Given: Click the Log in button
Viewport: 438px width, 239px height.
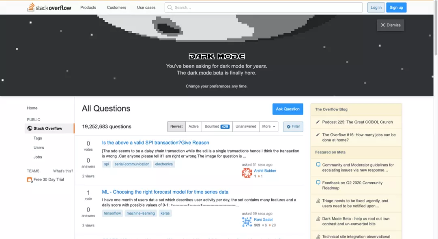Looking at the screenshot, I should [x=376, y=8].
